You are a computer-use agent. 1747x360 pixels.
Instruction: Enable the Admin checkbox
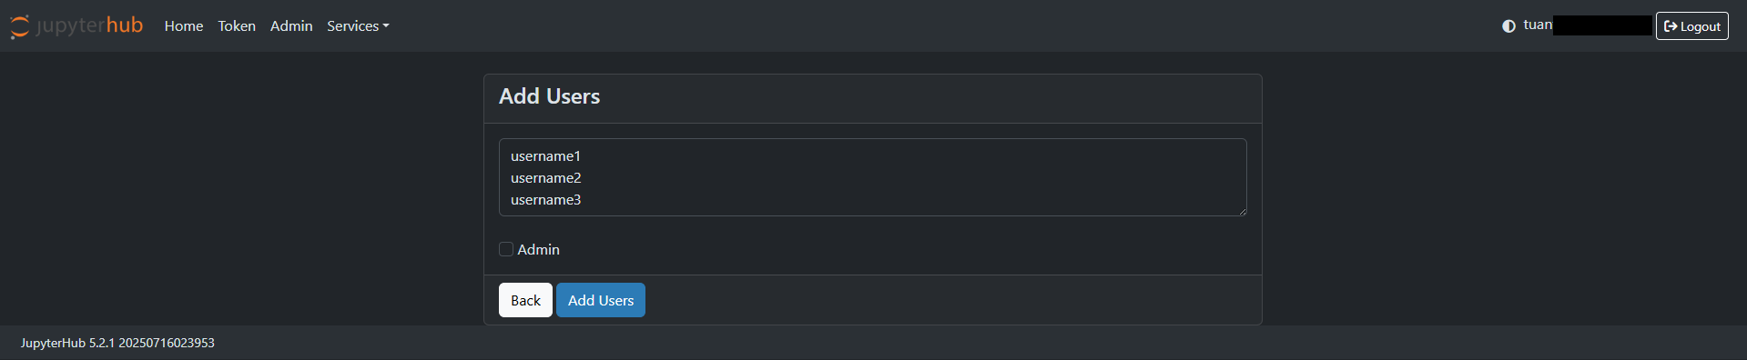pos(506,249)
